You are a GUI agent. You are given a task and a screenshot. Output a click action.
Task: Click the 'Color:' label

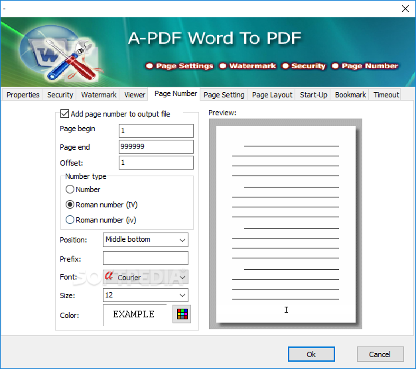[69, 315]
